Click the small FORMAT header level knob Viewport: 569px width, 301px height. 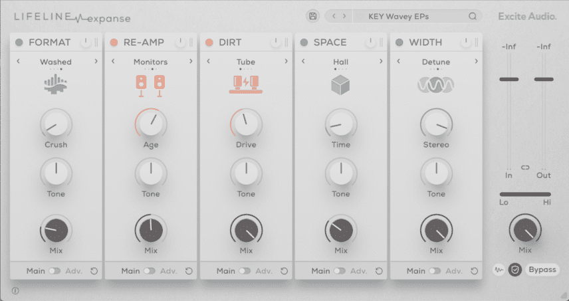click(85, 43)
